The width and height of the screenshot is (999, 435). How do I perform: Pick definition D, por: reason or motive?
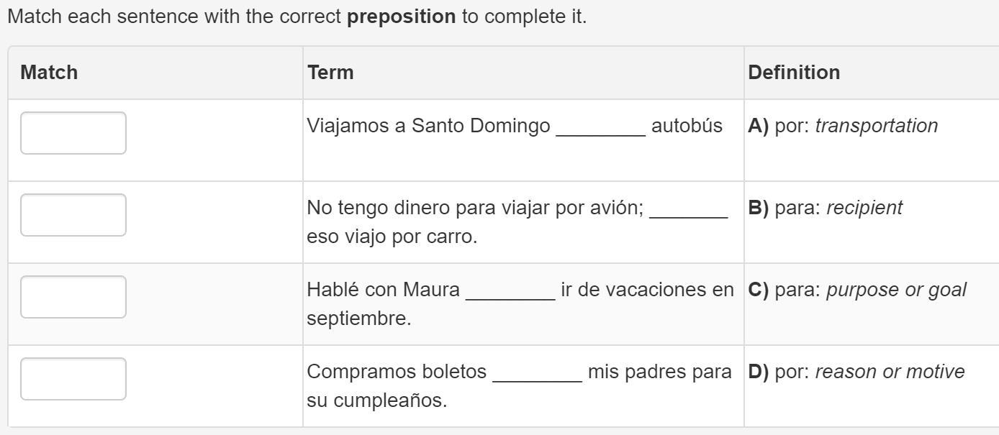856,372
